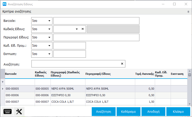Image resolution: width=192 pixels, height=117 pixels.
Task: Open the Περιγραφή Είδους operator dropdown
Action: pyautogui.click(x=49, y=37)
